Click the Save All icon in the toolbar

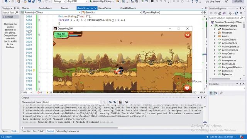click(x=34, y=1)
